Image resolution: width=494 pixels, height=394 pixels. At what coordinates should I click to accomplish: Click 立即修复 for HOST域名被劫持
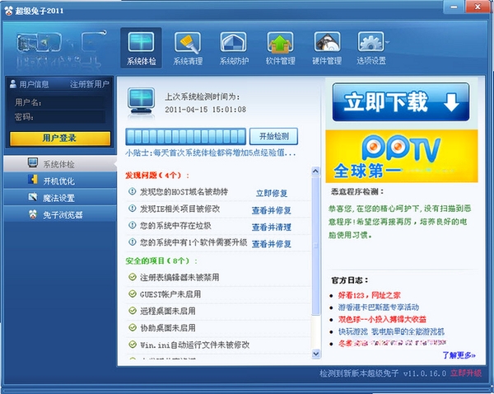click(271, 193)
